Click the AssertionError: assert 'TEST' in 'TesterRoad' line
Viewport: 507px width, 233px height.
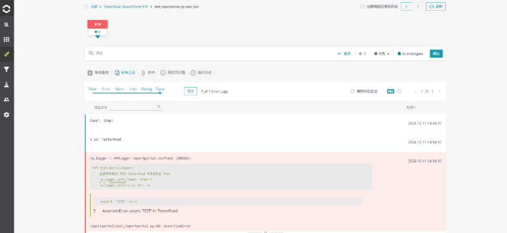click(140, 210)
